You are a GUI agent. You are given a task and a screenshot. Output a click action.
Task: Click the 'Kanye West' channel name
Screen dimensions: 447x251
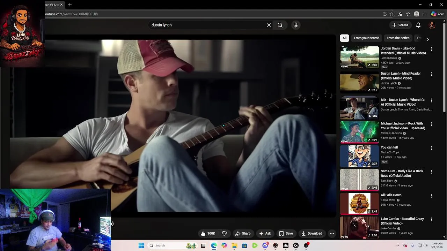[x=388, y=200]
